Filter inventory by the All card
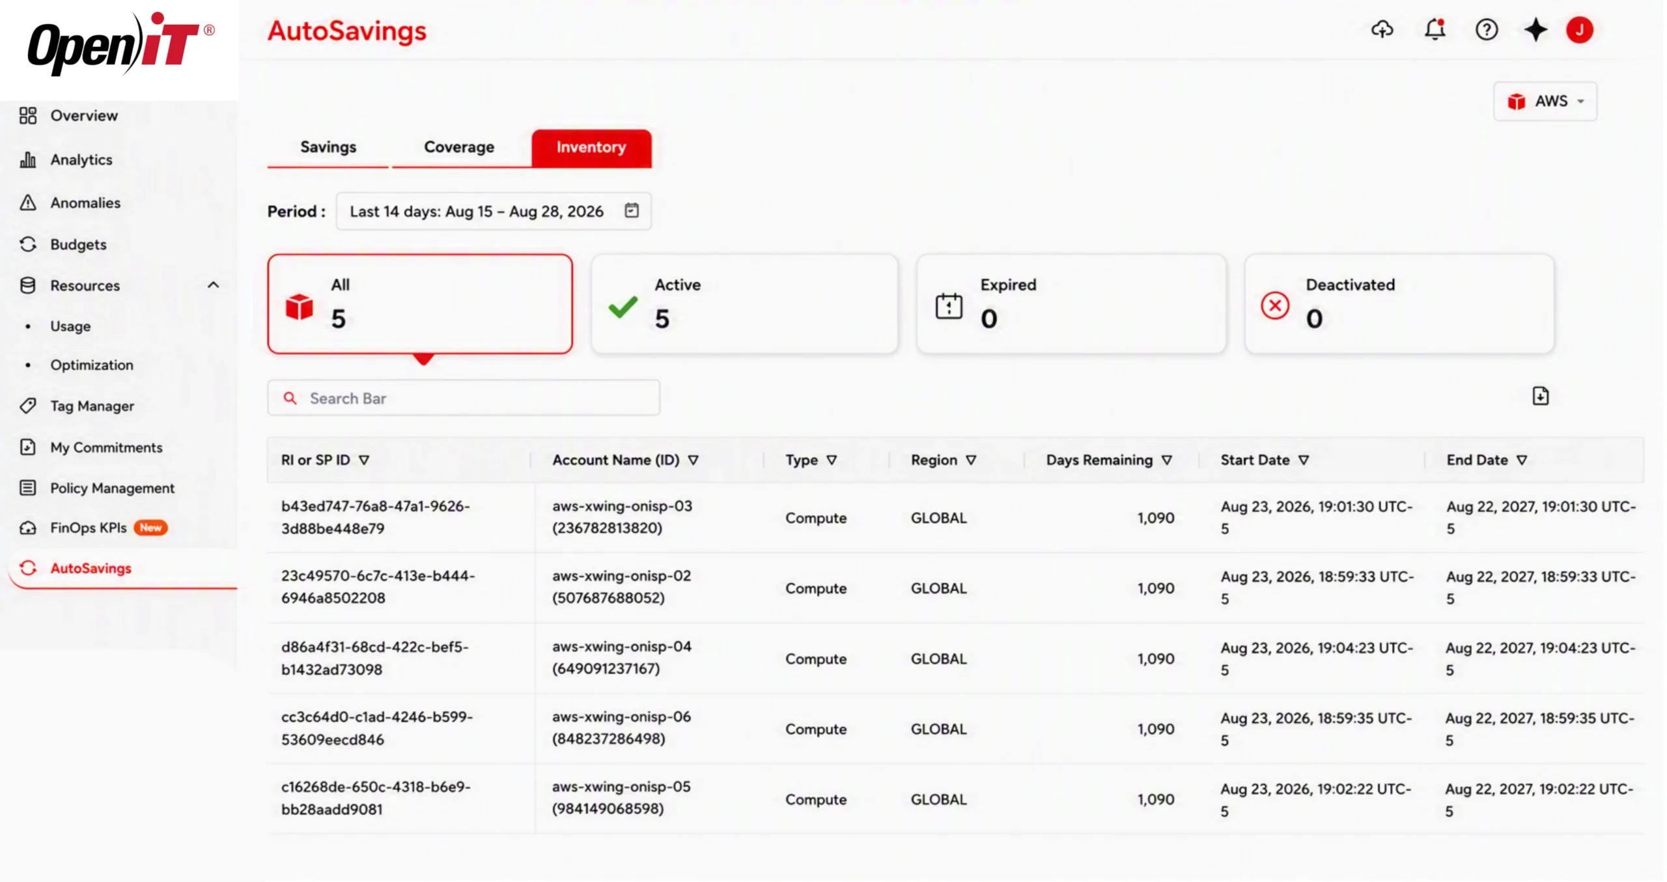1667x882 pixels. 420,304
